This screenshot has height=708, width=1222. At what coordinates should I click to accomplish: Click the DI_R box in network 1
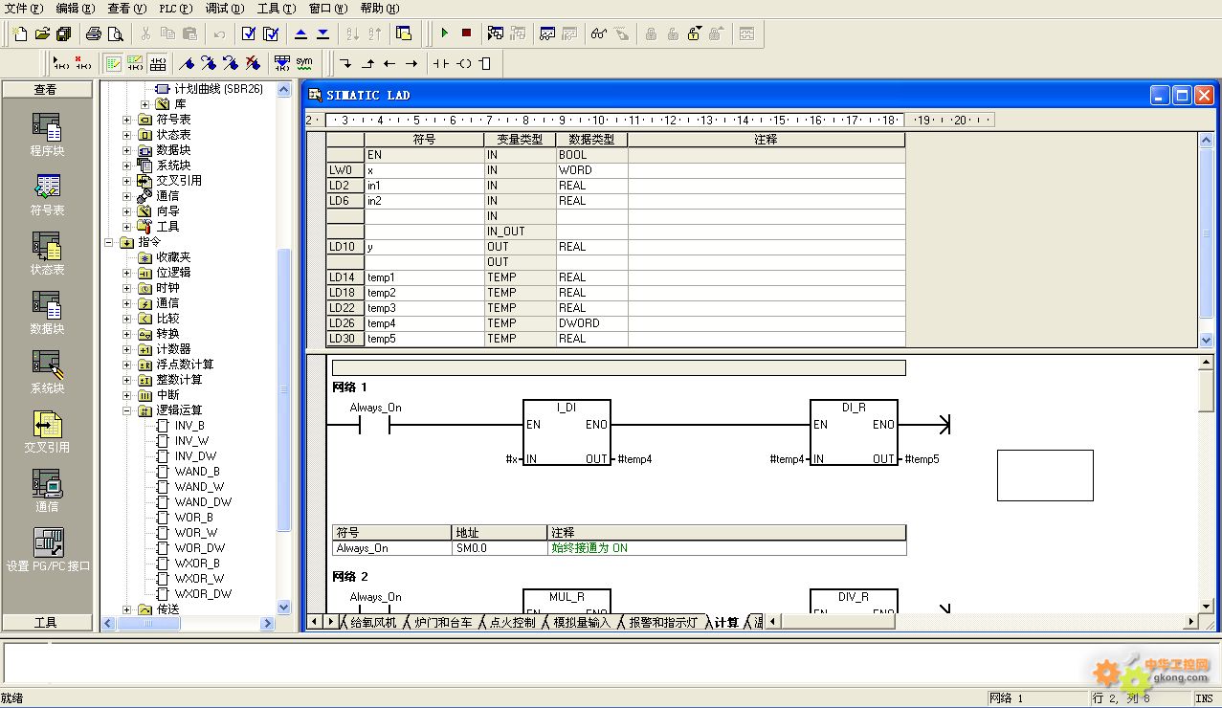[x=854, y=433]
